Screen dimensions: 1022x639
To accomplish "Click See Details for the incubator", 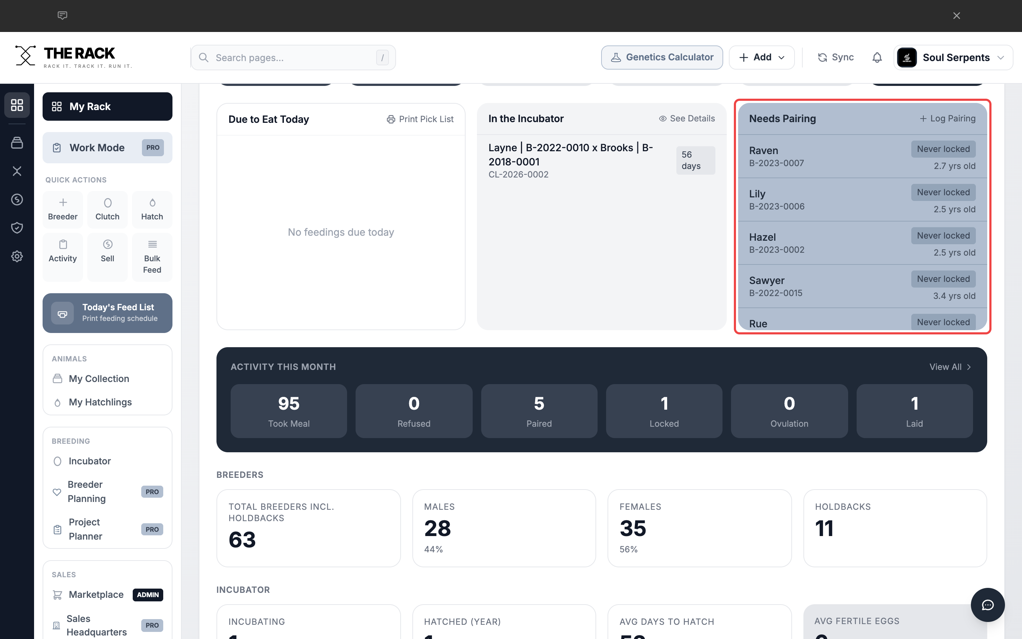I will point(687,119).
